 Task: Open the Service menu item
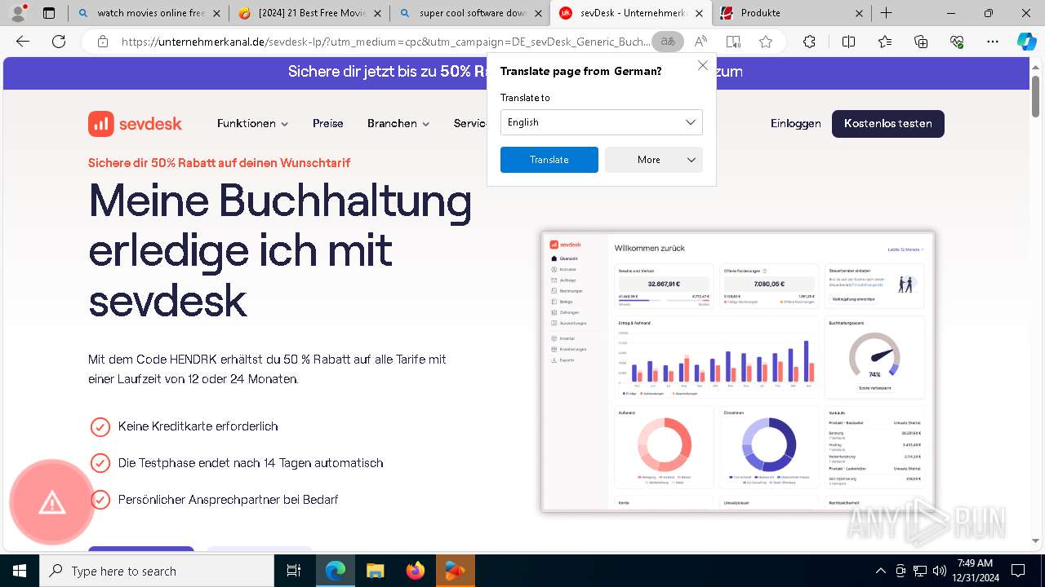tap(470, 123)
